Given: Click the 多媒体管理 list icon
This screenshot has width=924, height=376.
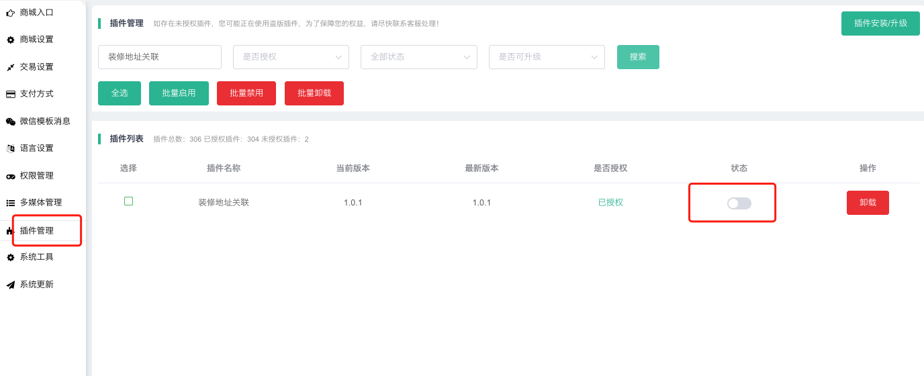Looking at the screenshot, I should [10, 203].
